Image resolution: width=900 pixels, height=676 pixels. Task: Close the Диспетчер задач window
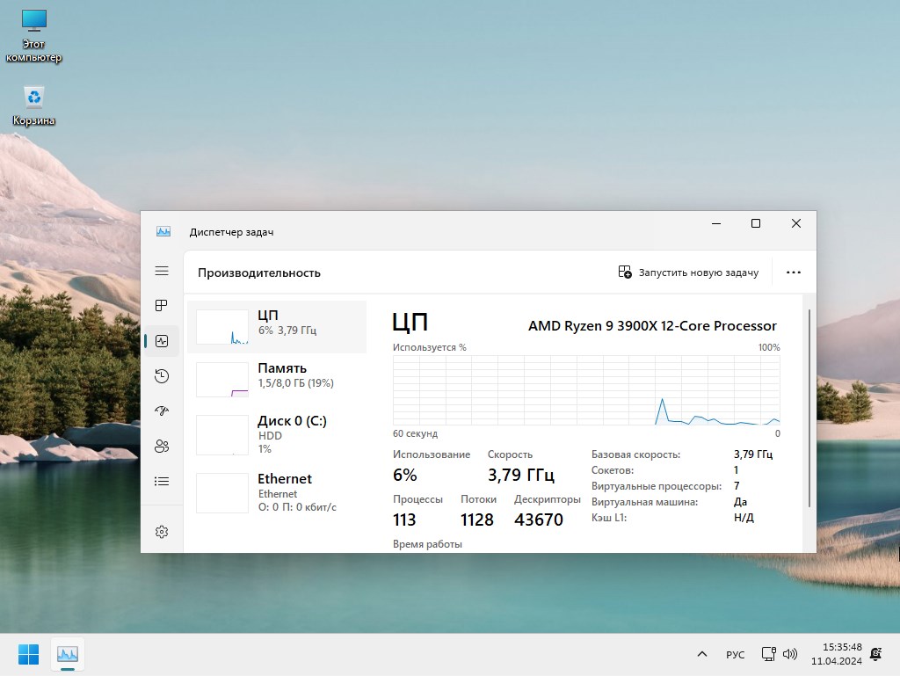pos(796,223)
